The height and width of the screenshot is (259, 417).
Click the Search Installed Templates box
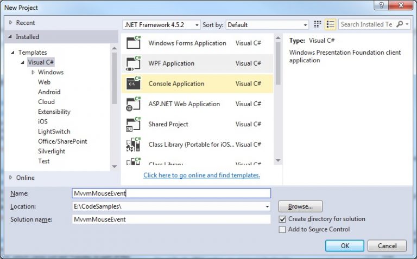[x=367, y=24]
